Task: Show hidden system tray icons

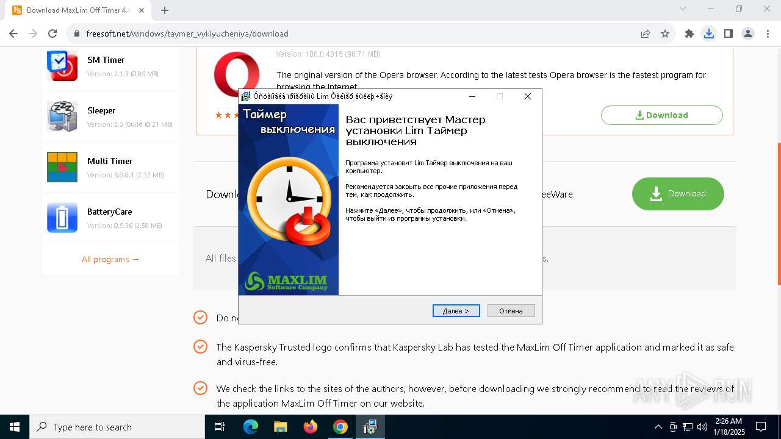Action: [658, 427]
